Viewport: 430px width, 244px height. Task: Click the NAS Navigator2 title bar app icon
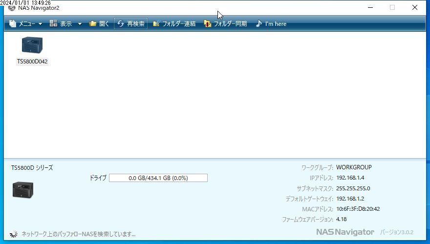[12, 8]
